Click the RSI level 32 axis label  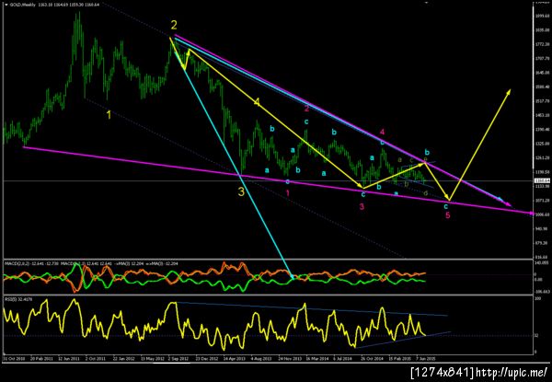535,336
